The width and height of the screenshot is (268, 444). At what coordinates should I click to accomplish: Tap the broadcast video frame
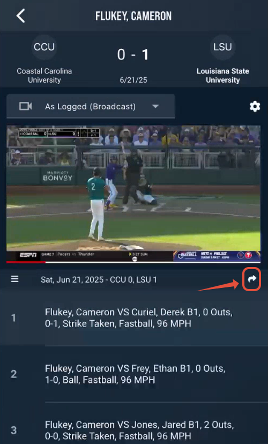click(133, 193)
